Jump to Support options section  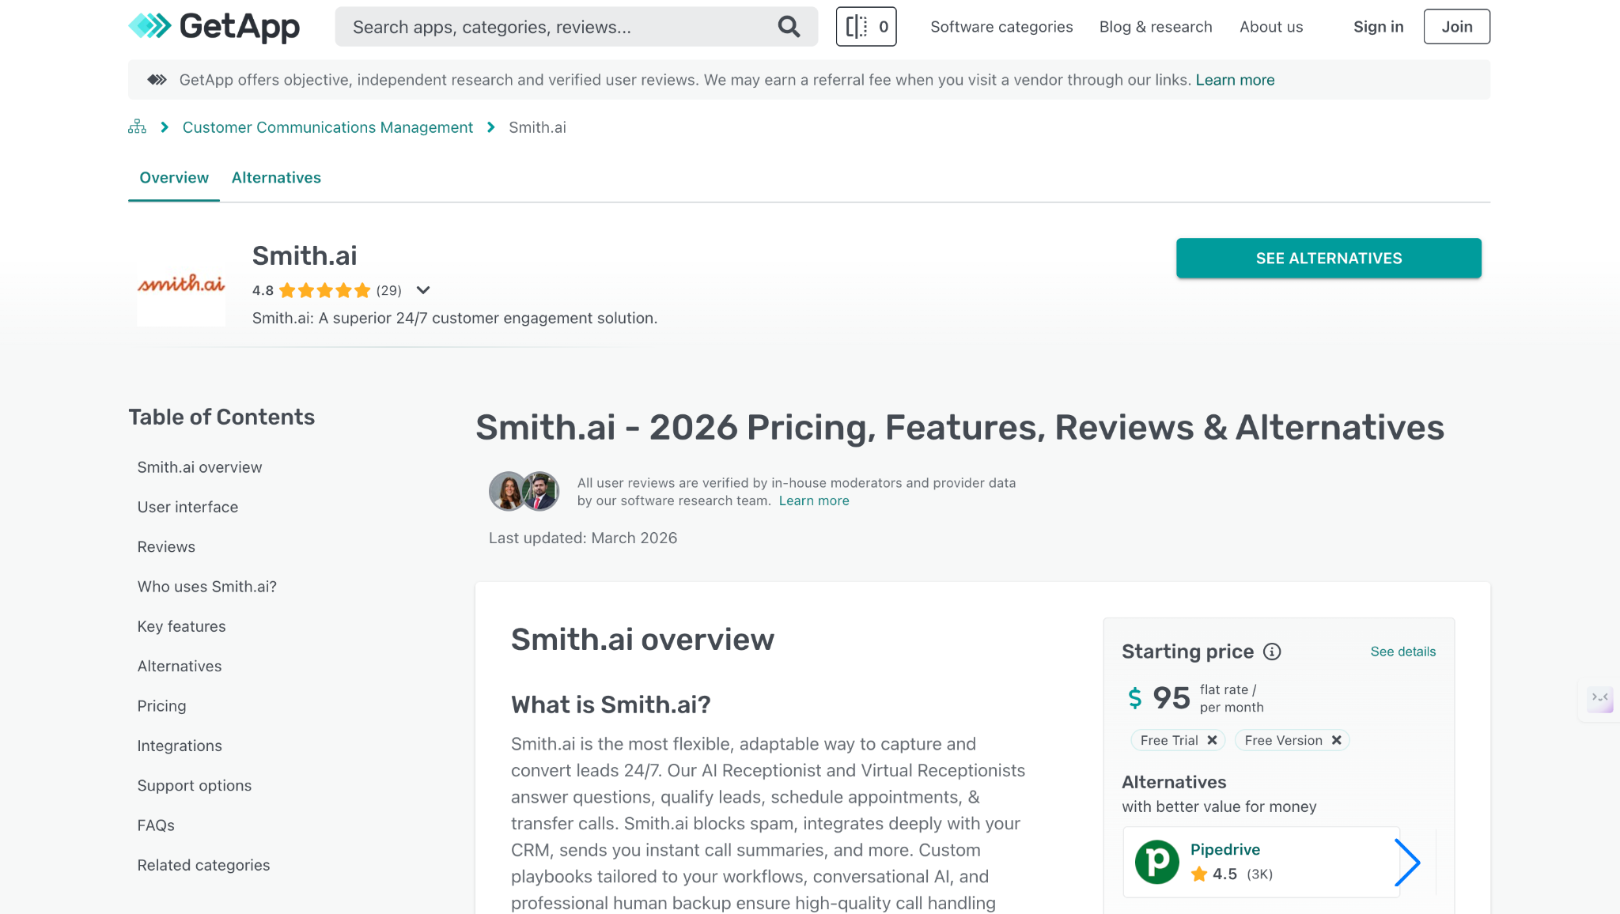coord(195,786)
